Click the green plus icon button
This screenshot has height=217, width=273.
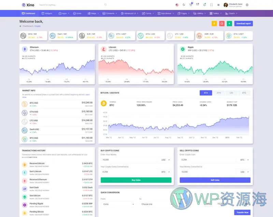coord(229,24)
